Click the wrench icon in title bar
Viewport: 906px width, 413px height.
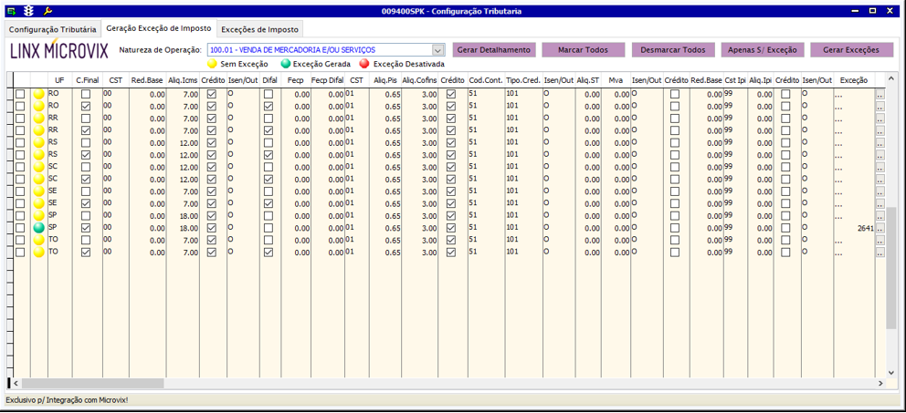click(48, 11)
